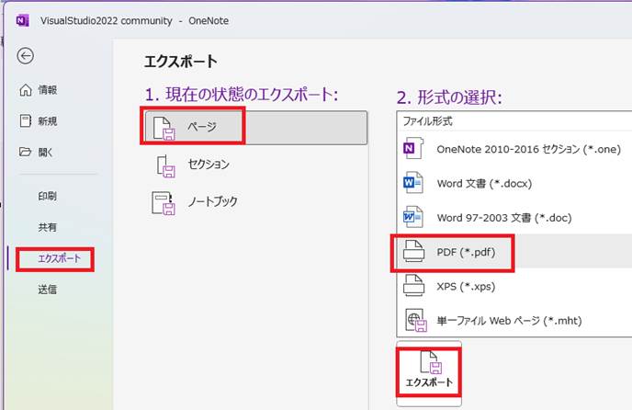The height and width of the screenshot is (410, 632).
Task: Click the page export icon beside ページ
Action: (x=164, y=128)
